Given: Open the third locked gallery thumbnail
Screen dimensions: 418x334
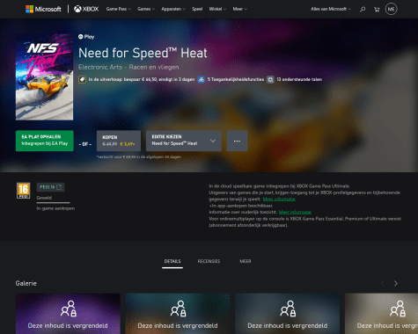Looking at the screenshot, I should click(288, 314).
